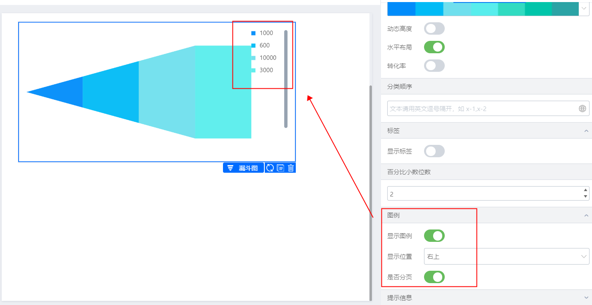This screenshot has width=592, height=305.
Task: Click the widest cyan funnel segment
Action: point(223,92)
